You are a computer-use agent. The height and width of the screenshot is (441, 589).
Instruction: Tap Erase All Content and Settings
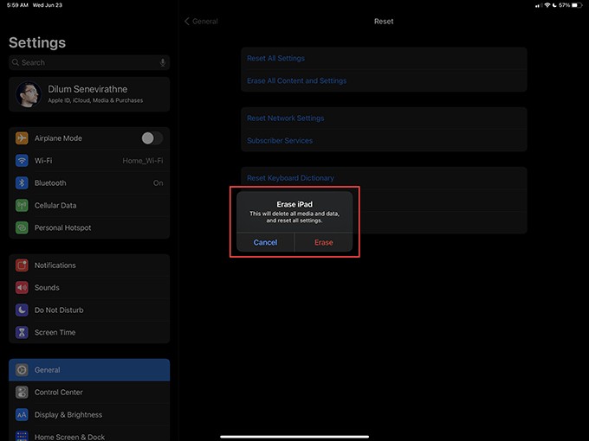coord(384,80)
